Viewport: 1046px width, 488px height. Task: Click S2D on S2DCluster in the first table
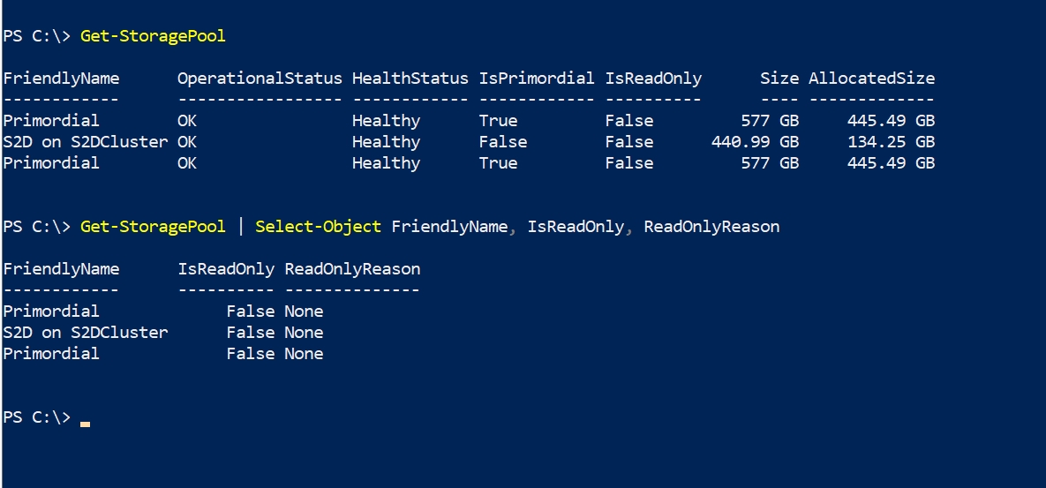click(85, 142)
